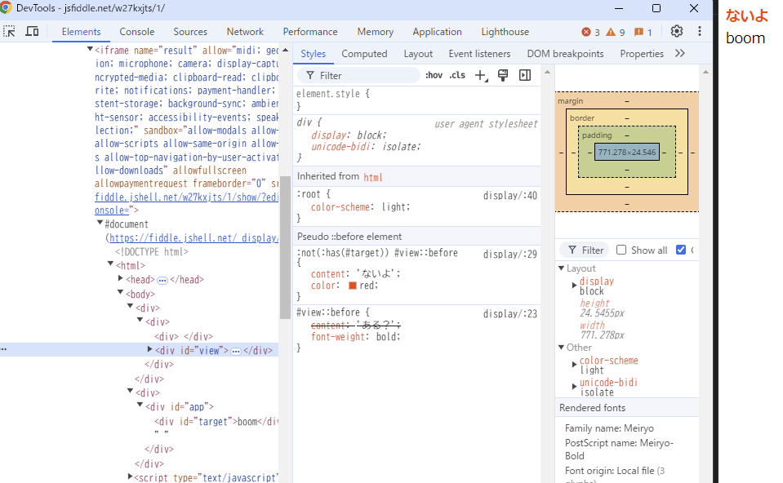Collapse the computed Layout group

point(561,268)
